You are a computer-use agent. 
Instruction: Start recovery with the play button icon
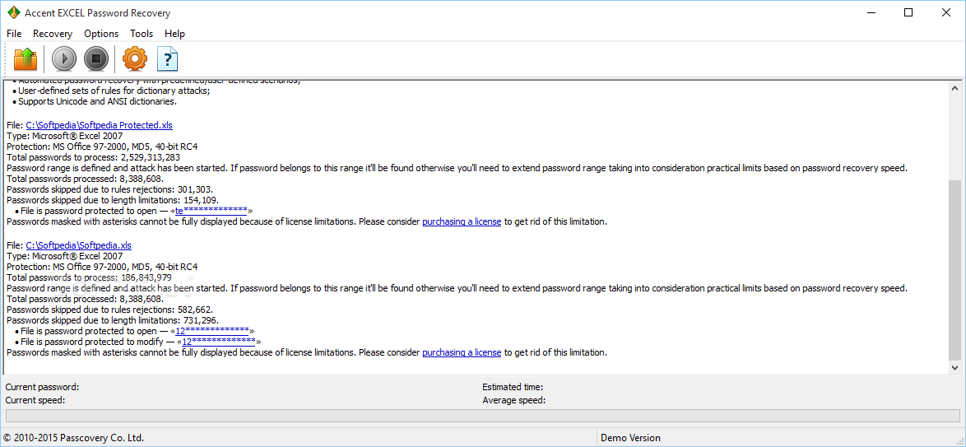(64, 59)
